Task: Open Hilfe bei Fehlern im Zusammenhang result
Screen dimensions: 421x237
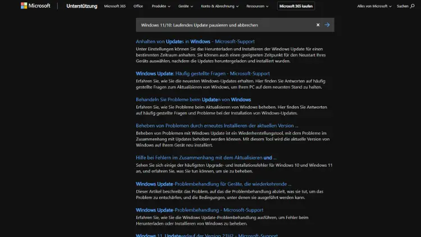Action: tap(206, 158)
